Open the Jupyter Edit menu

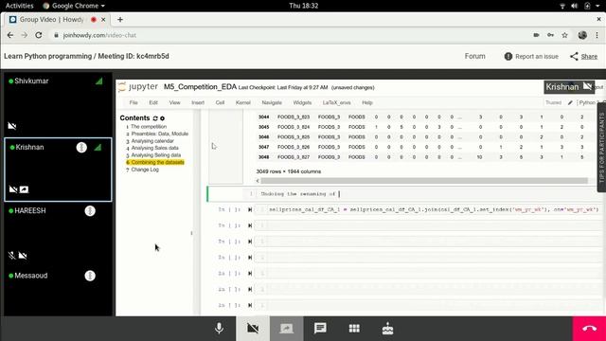point(153,102)
